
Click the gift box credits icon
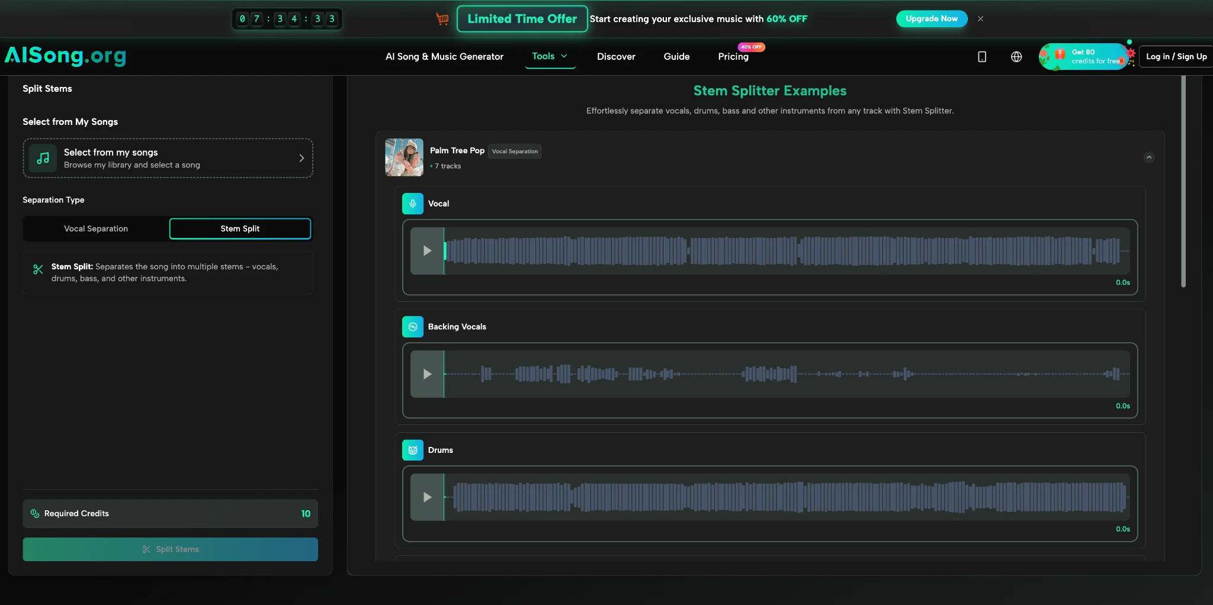click(1060, 54)
